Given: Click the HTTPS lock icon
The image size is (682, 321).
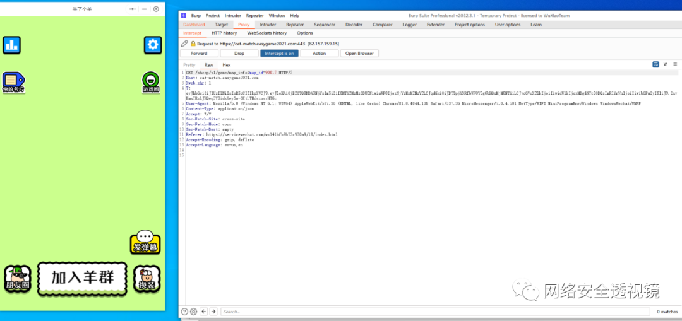Looking at the screenshot, I should [193, 44].
